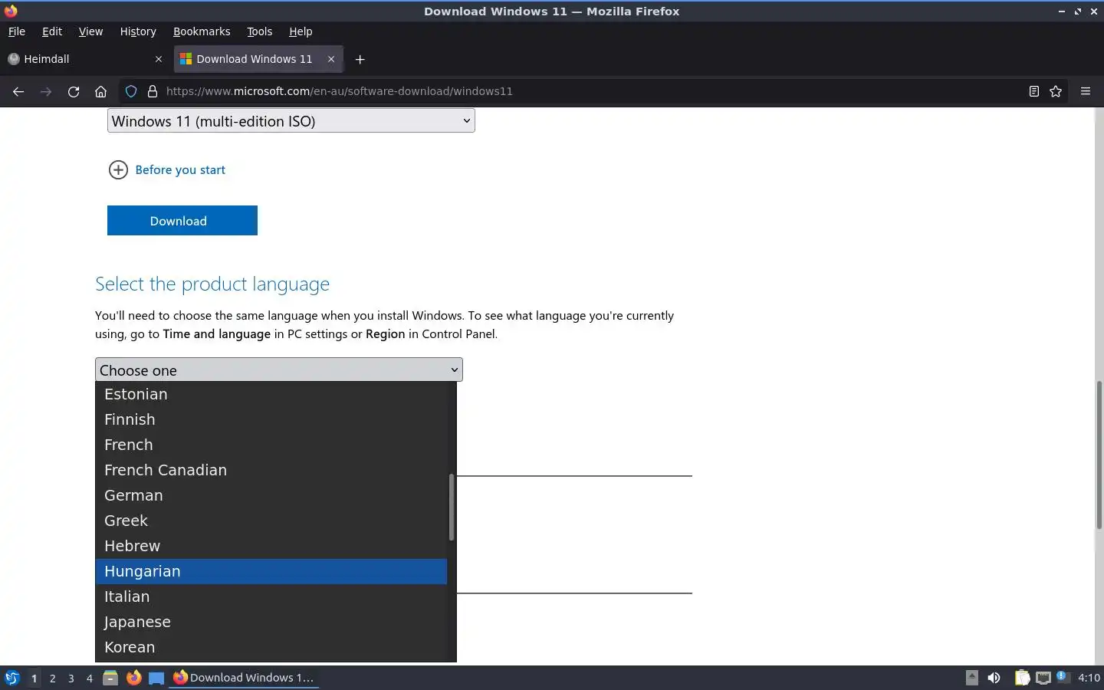Image resolution: width=1104 pixels, height=690 pixels.
Task: Click the page vertical scrollbar thumb
Action: [1099, 455]
